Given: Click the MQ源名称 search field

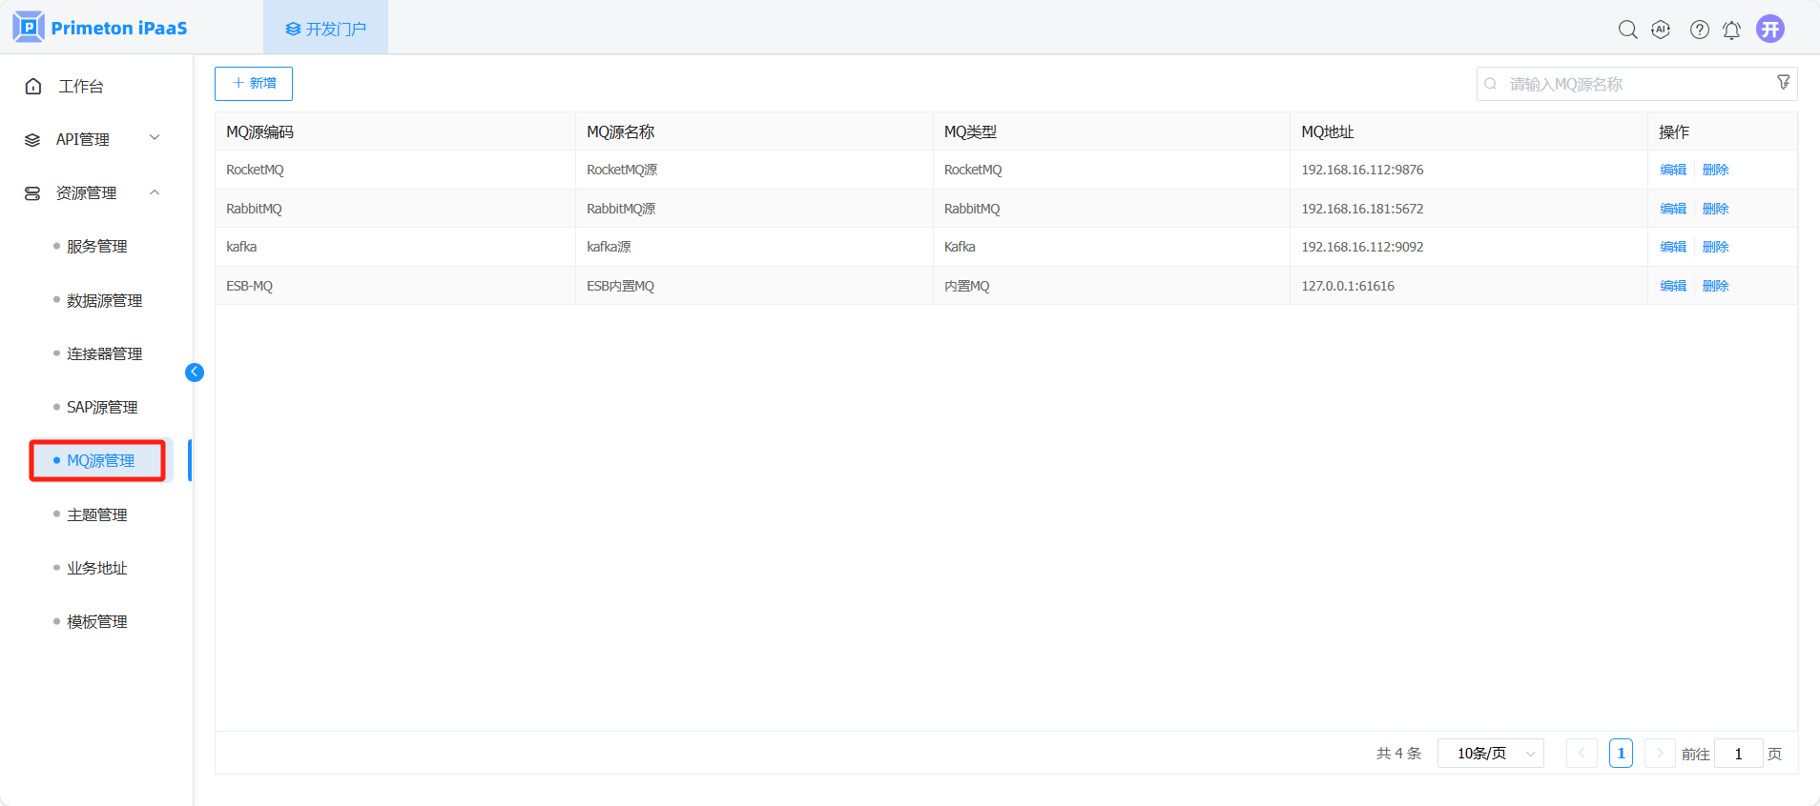Looking at the screenshot, I should [1631, 84].
